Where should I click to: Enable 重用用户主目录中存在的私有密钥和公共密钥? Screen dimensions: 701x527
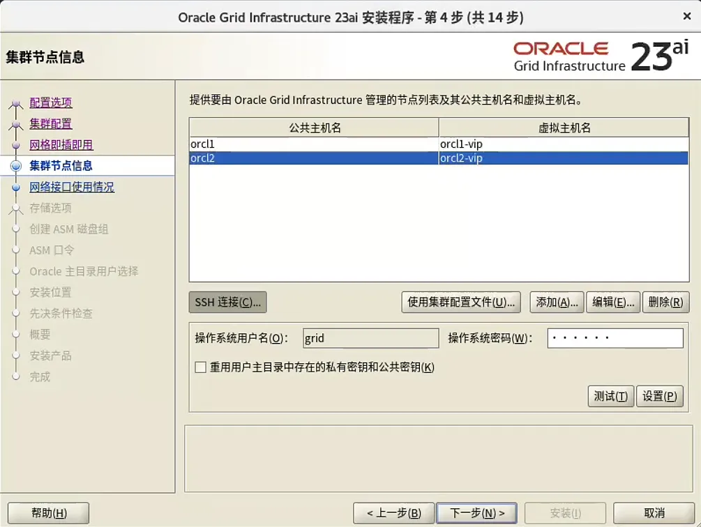click(201, 366)
